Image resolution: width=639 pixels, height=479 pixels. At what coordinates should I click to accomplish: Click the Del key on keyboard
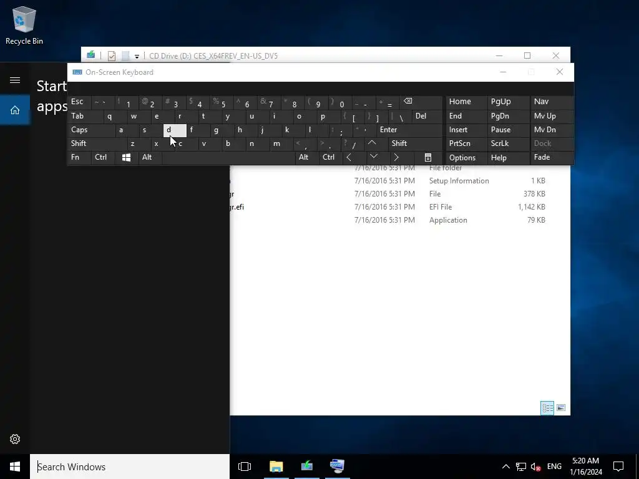pyautogui.click(x=427, y=116)
